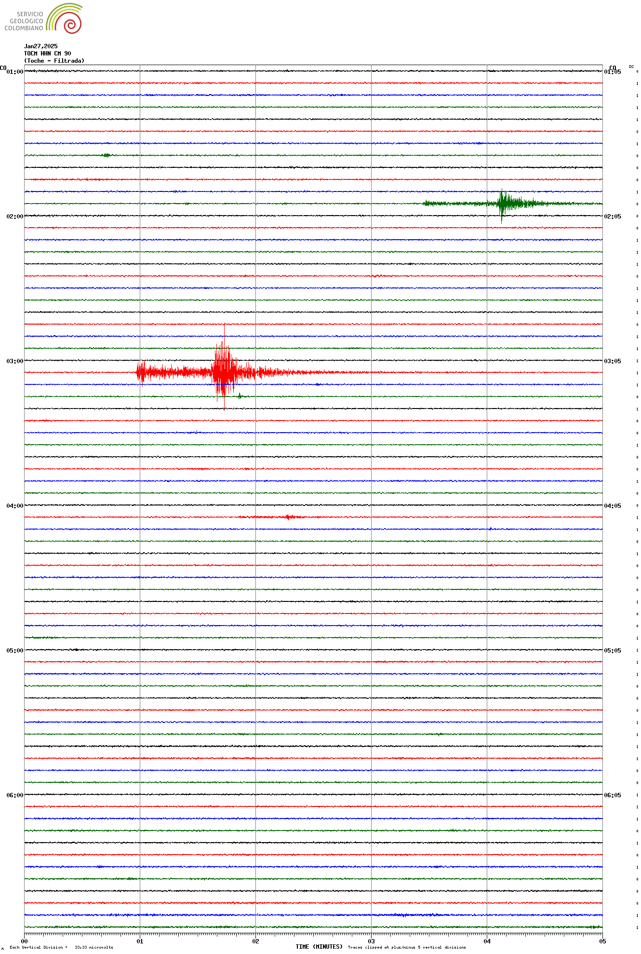Select the 02:00 left-side hour marker
This screenshot has width=641, height=954.
pyautogui.click(x=14, y=217)
